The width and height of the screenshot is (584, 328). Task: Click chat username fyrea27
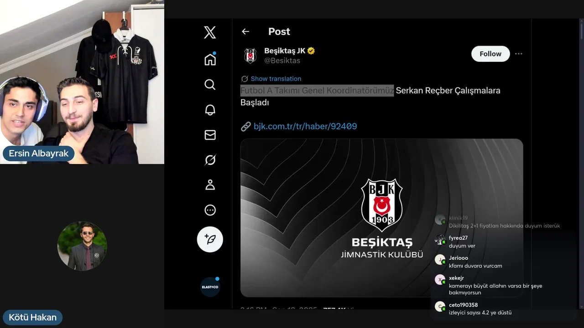tap(458, 238)
